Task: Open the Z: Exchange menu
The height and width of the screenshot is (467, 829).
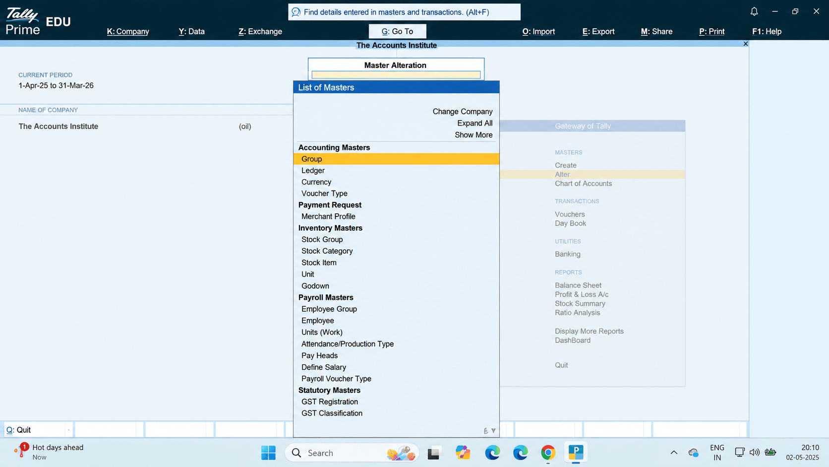Action: 260,31
